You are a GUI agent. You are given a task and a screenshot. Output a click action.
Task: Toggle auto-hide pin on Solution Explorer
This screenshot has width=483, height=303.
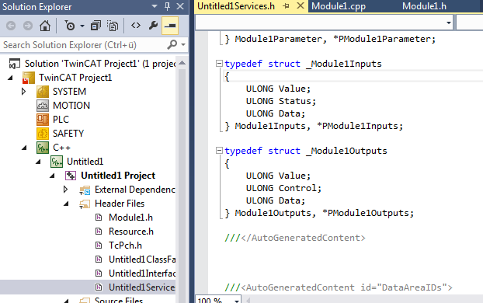[x=167, y=6]
